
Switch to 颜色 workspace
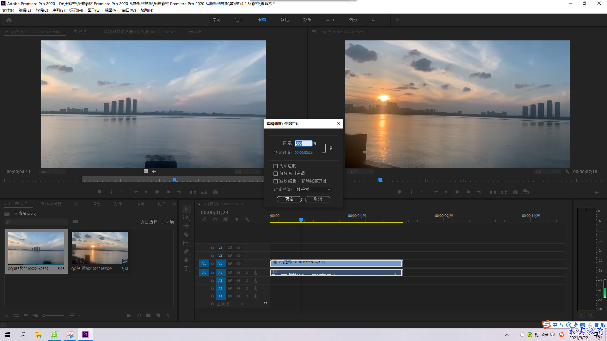point(285,20)
